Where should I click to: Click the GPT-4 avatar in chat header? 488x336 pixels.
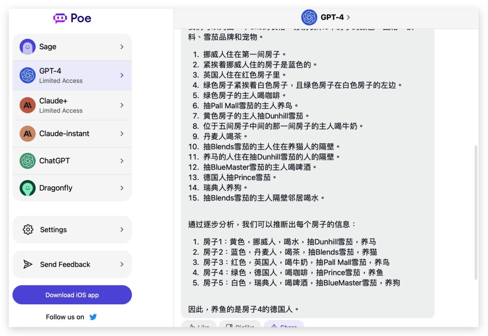(309, 17)
